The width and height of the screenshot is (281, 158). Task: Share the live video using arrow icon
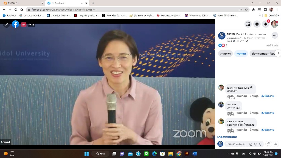tap(276, 144)
